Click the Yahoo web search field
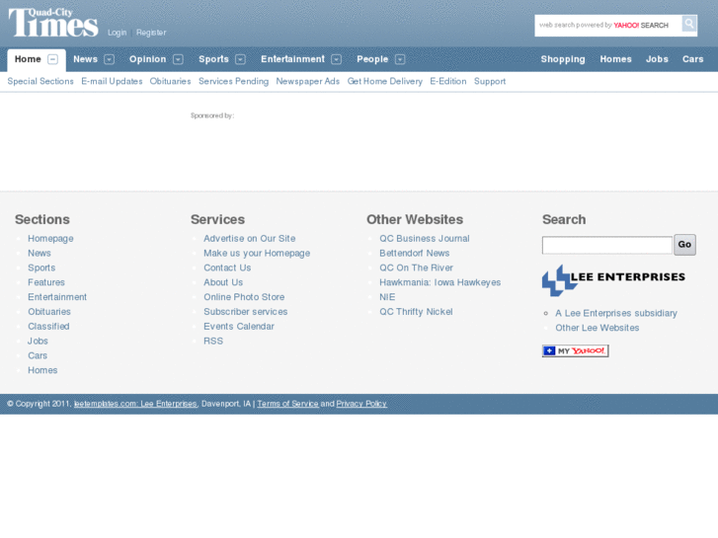The height and width of the screenshot is (538, 718). pyautogui.click(x=608, y=26)
